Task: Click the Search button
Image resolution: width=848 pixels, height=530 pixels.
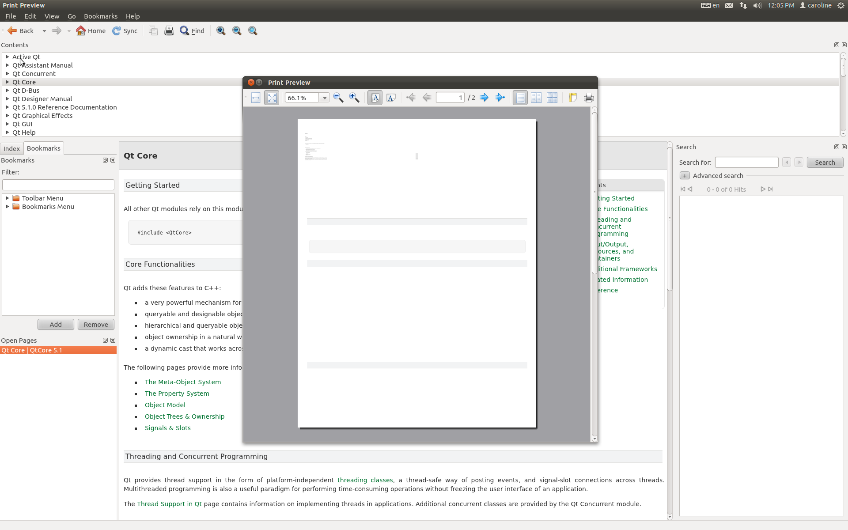Action: pyautogui.click(x=825, y=163)
